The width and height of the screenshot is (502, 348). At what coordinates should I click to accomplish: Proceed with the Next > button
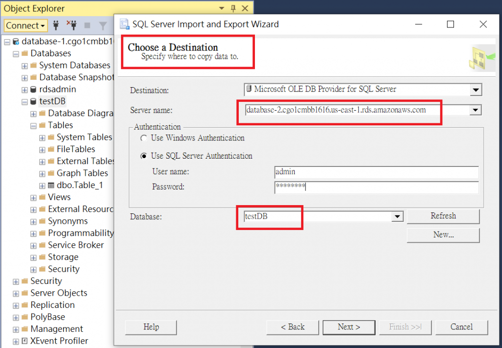click(x=349, y=327)
